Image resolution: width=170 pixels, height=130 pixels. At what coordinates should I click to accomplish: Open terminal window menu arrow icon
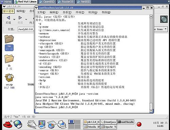[36, 8]
